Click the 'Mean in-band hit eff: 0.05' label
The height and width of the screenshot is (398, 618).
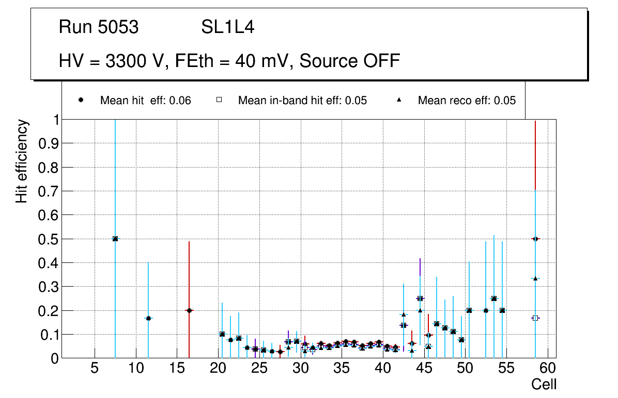(302, 101)
